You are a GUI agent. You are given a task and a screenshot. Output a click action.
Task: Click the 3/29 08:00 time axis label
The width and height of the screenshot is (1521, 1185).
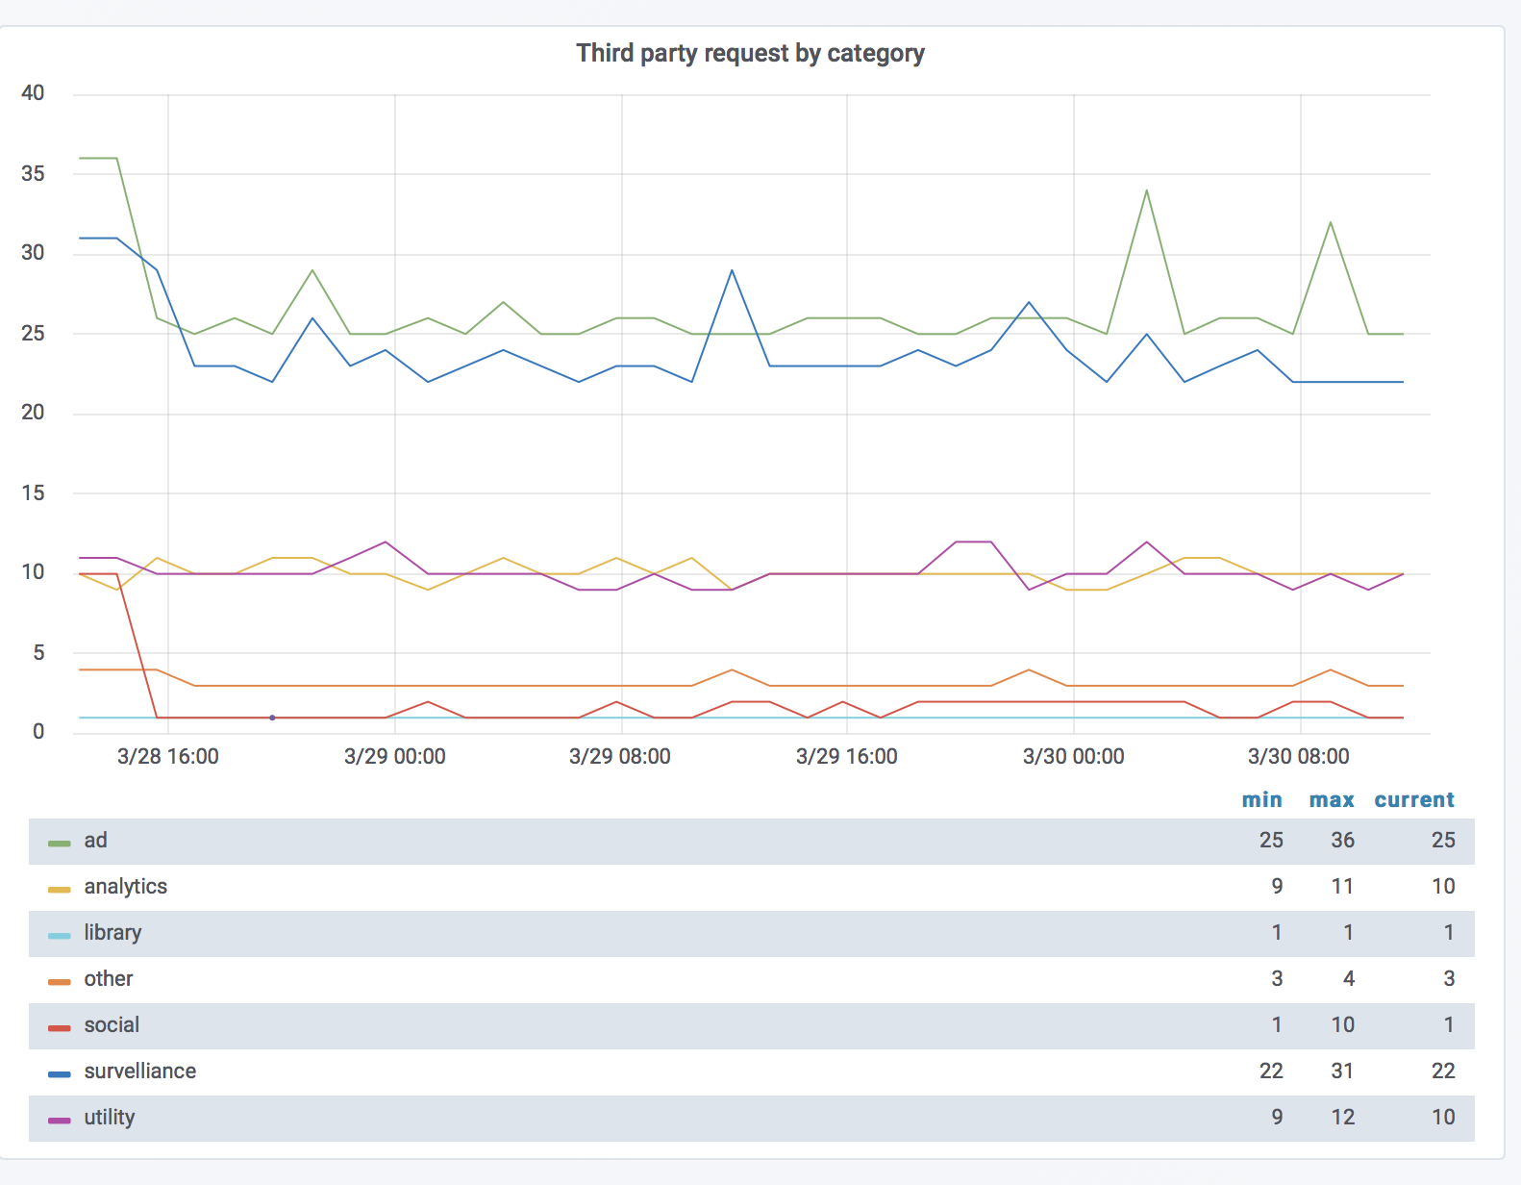click(x=620, y=757)
